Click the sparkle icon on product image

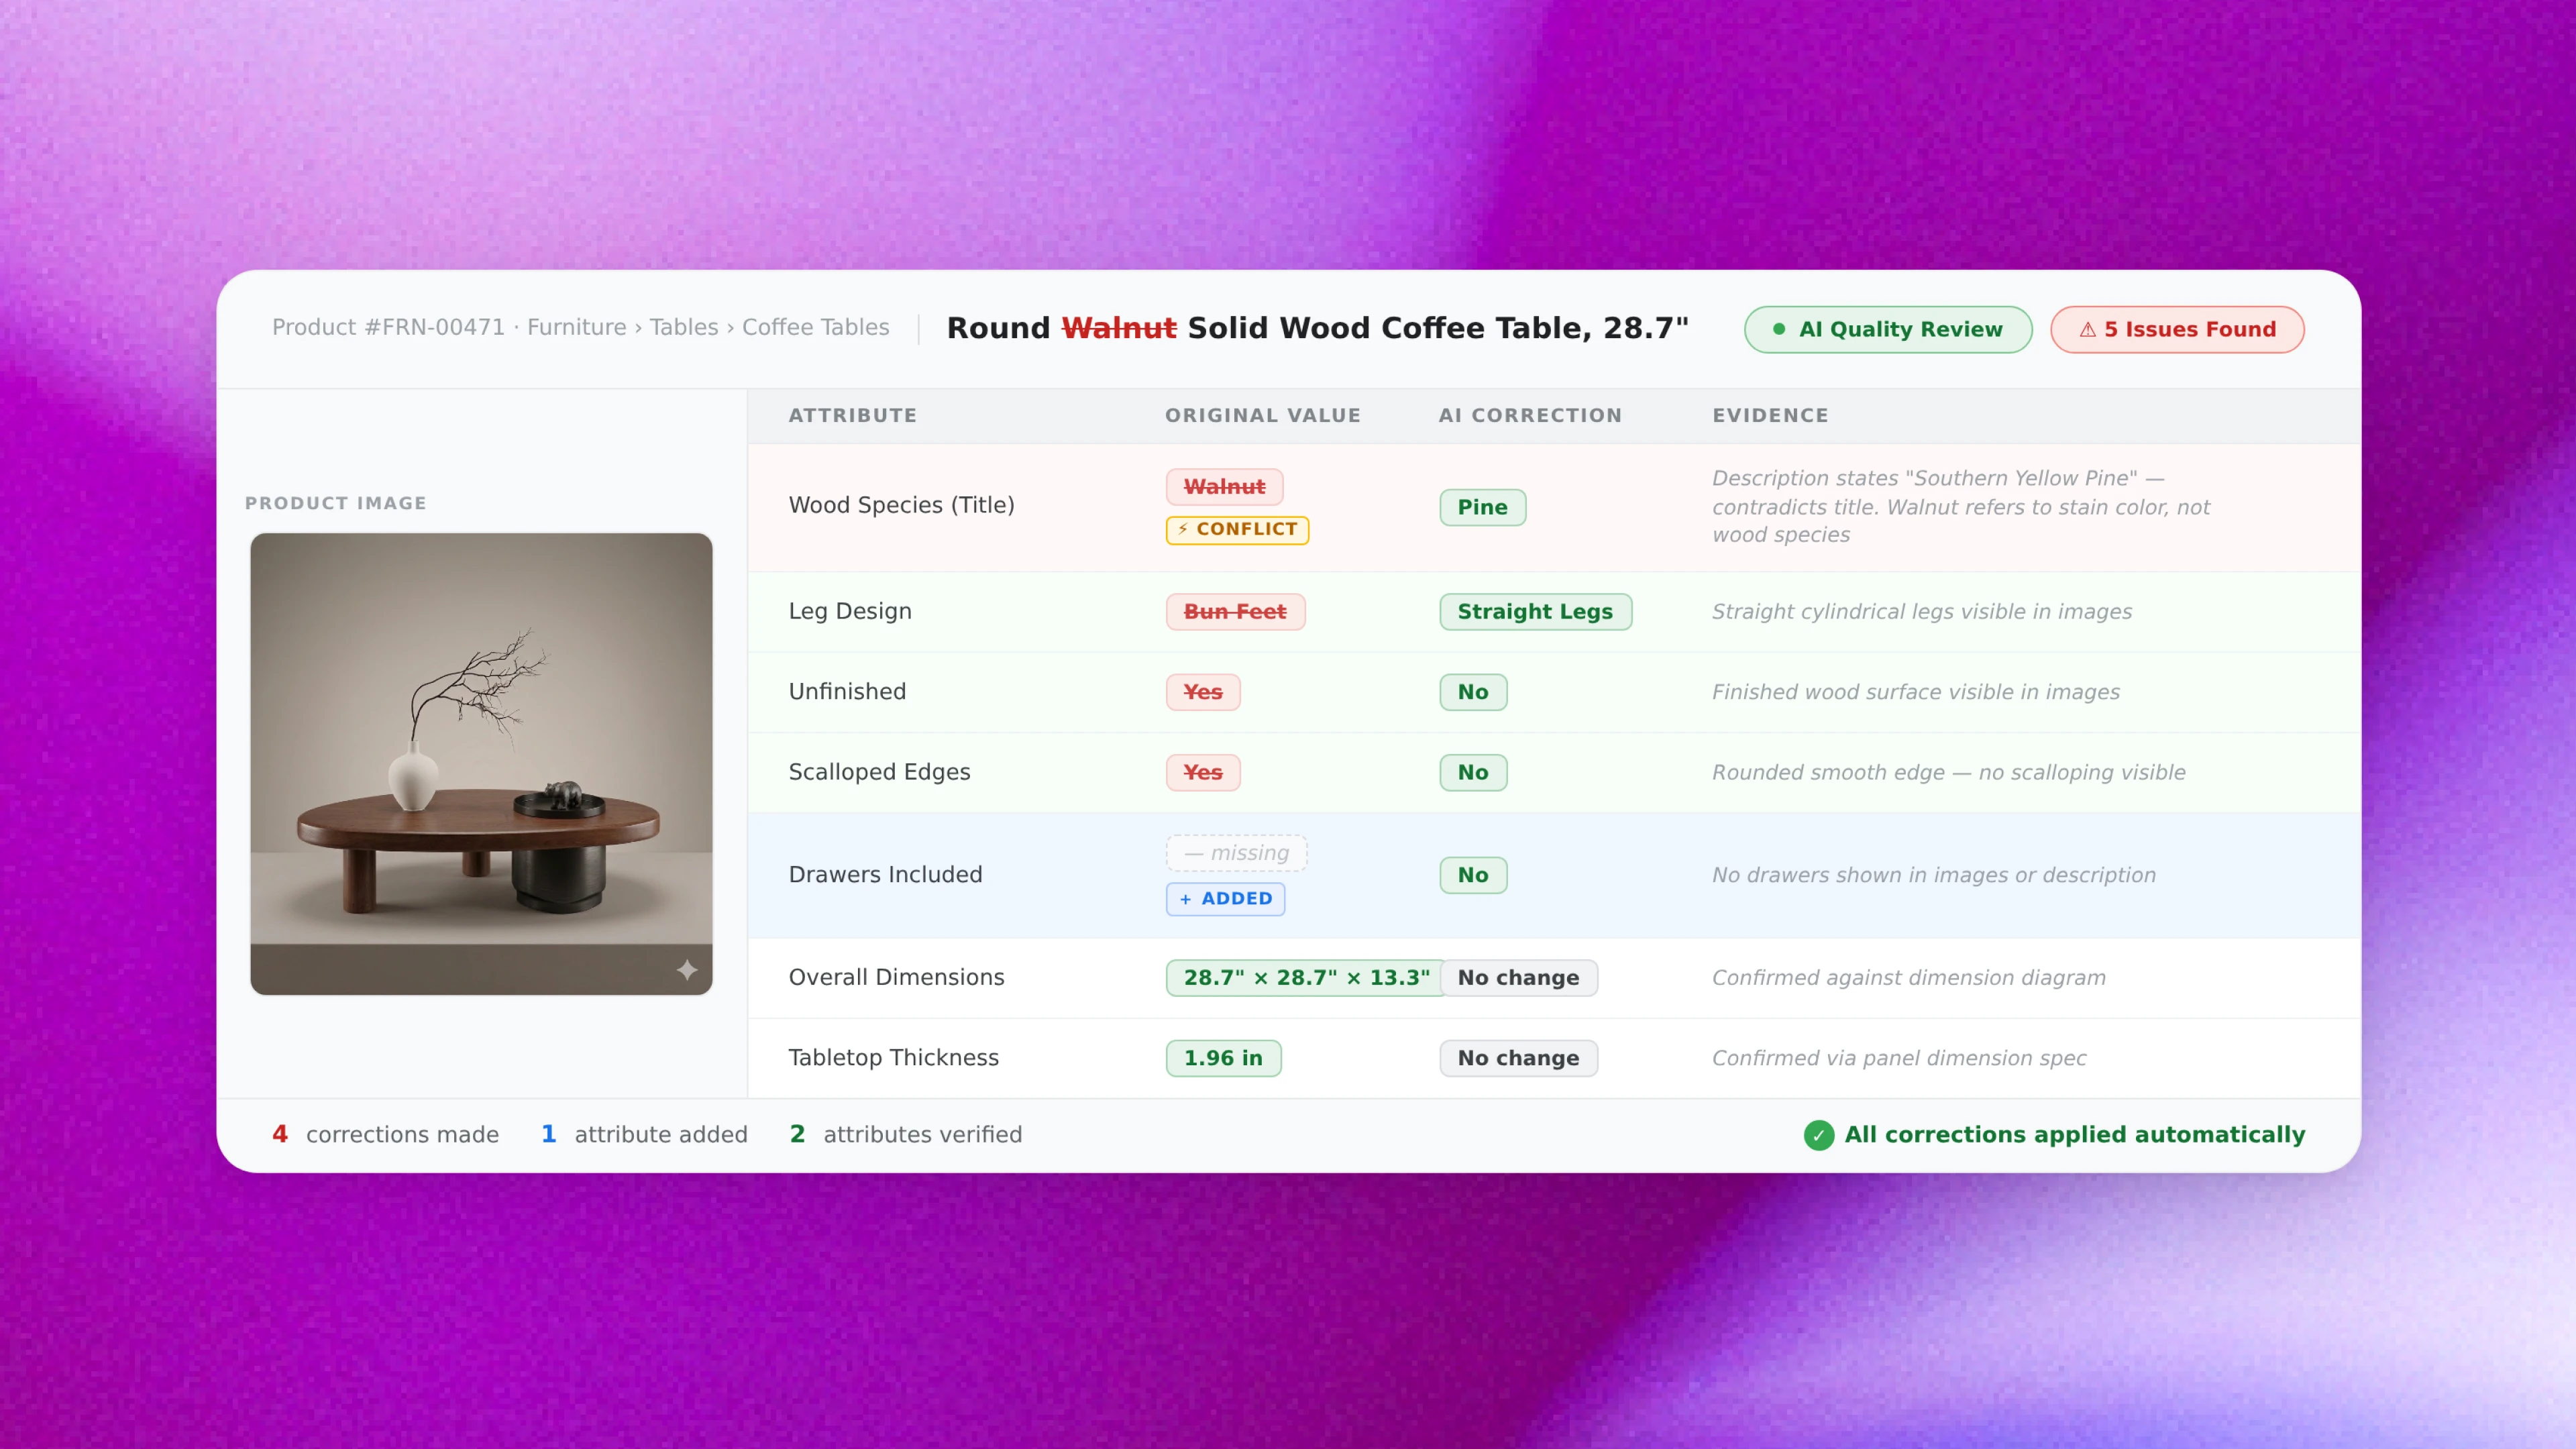click(x=686, y=969)
